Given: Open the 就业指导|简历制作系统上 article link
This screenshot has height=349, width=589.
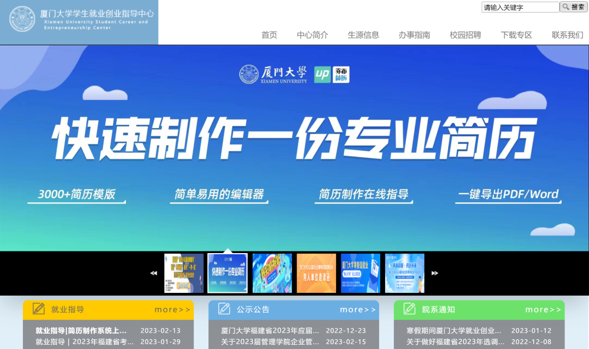Looking at the screenshot, I should [x=81, y=330].
